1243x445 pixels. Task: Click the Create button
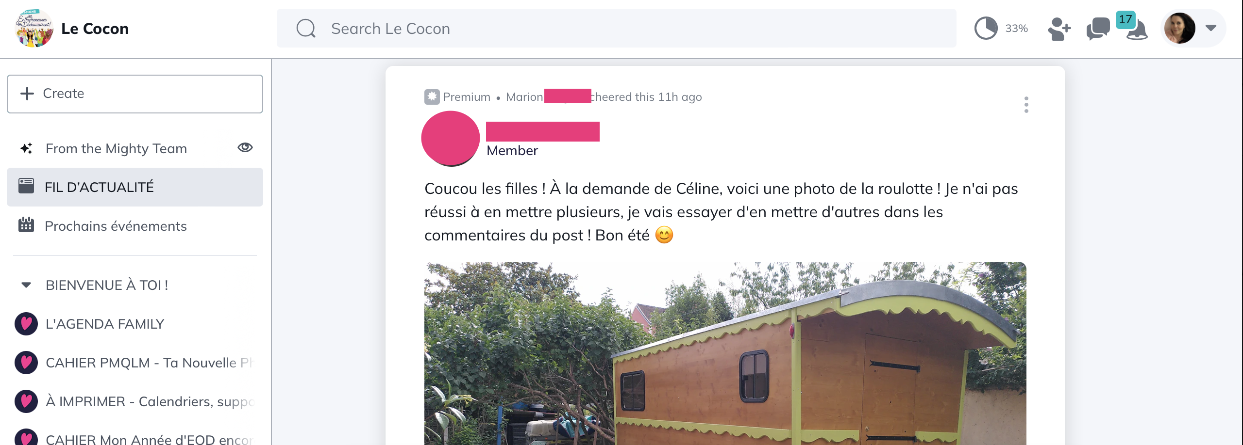(x=135, y=94)
